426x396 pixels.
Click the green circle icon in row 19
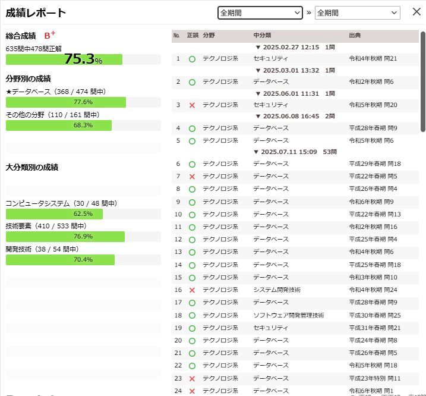pos(192,328)
